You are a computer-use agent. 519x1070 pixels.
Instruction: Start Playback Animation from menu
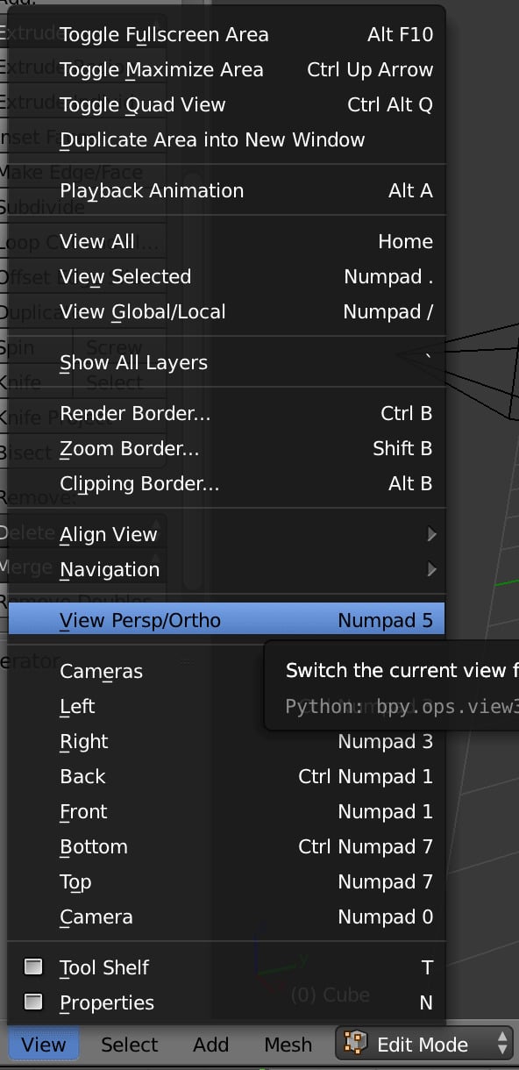tap(227, 190)
